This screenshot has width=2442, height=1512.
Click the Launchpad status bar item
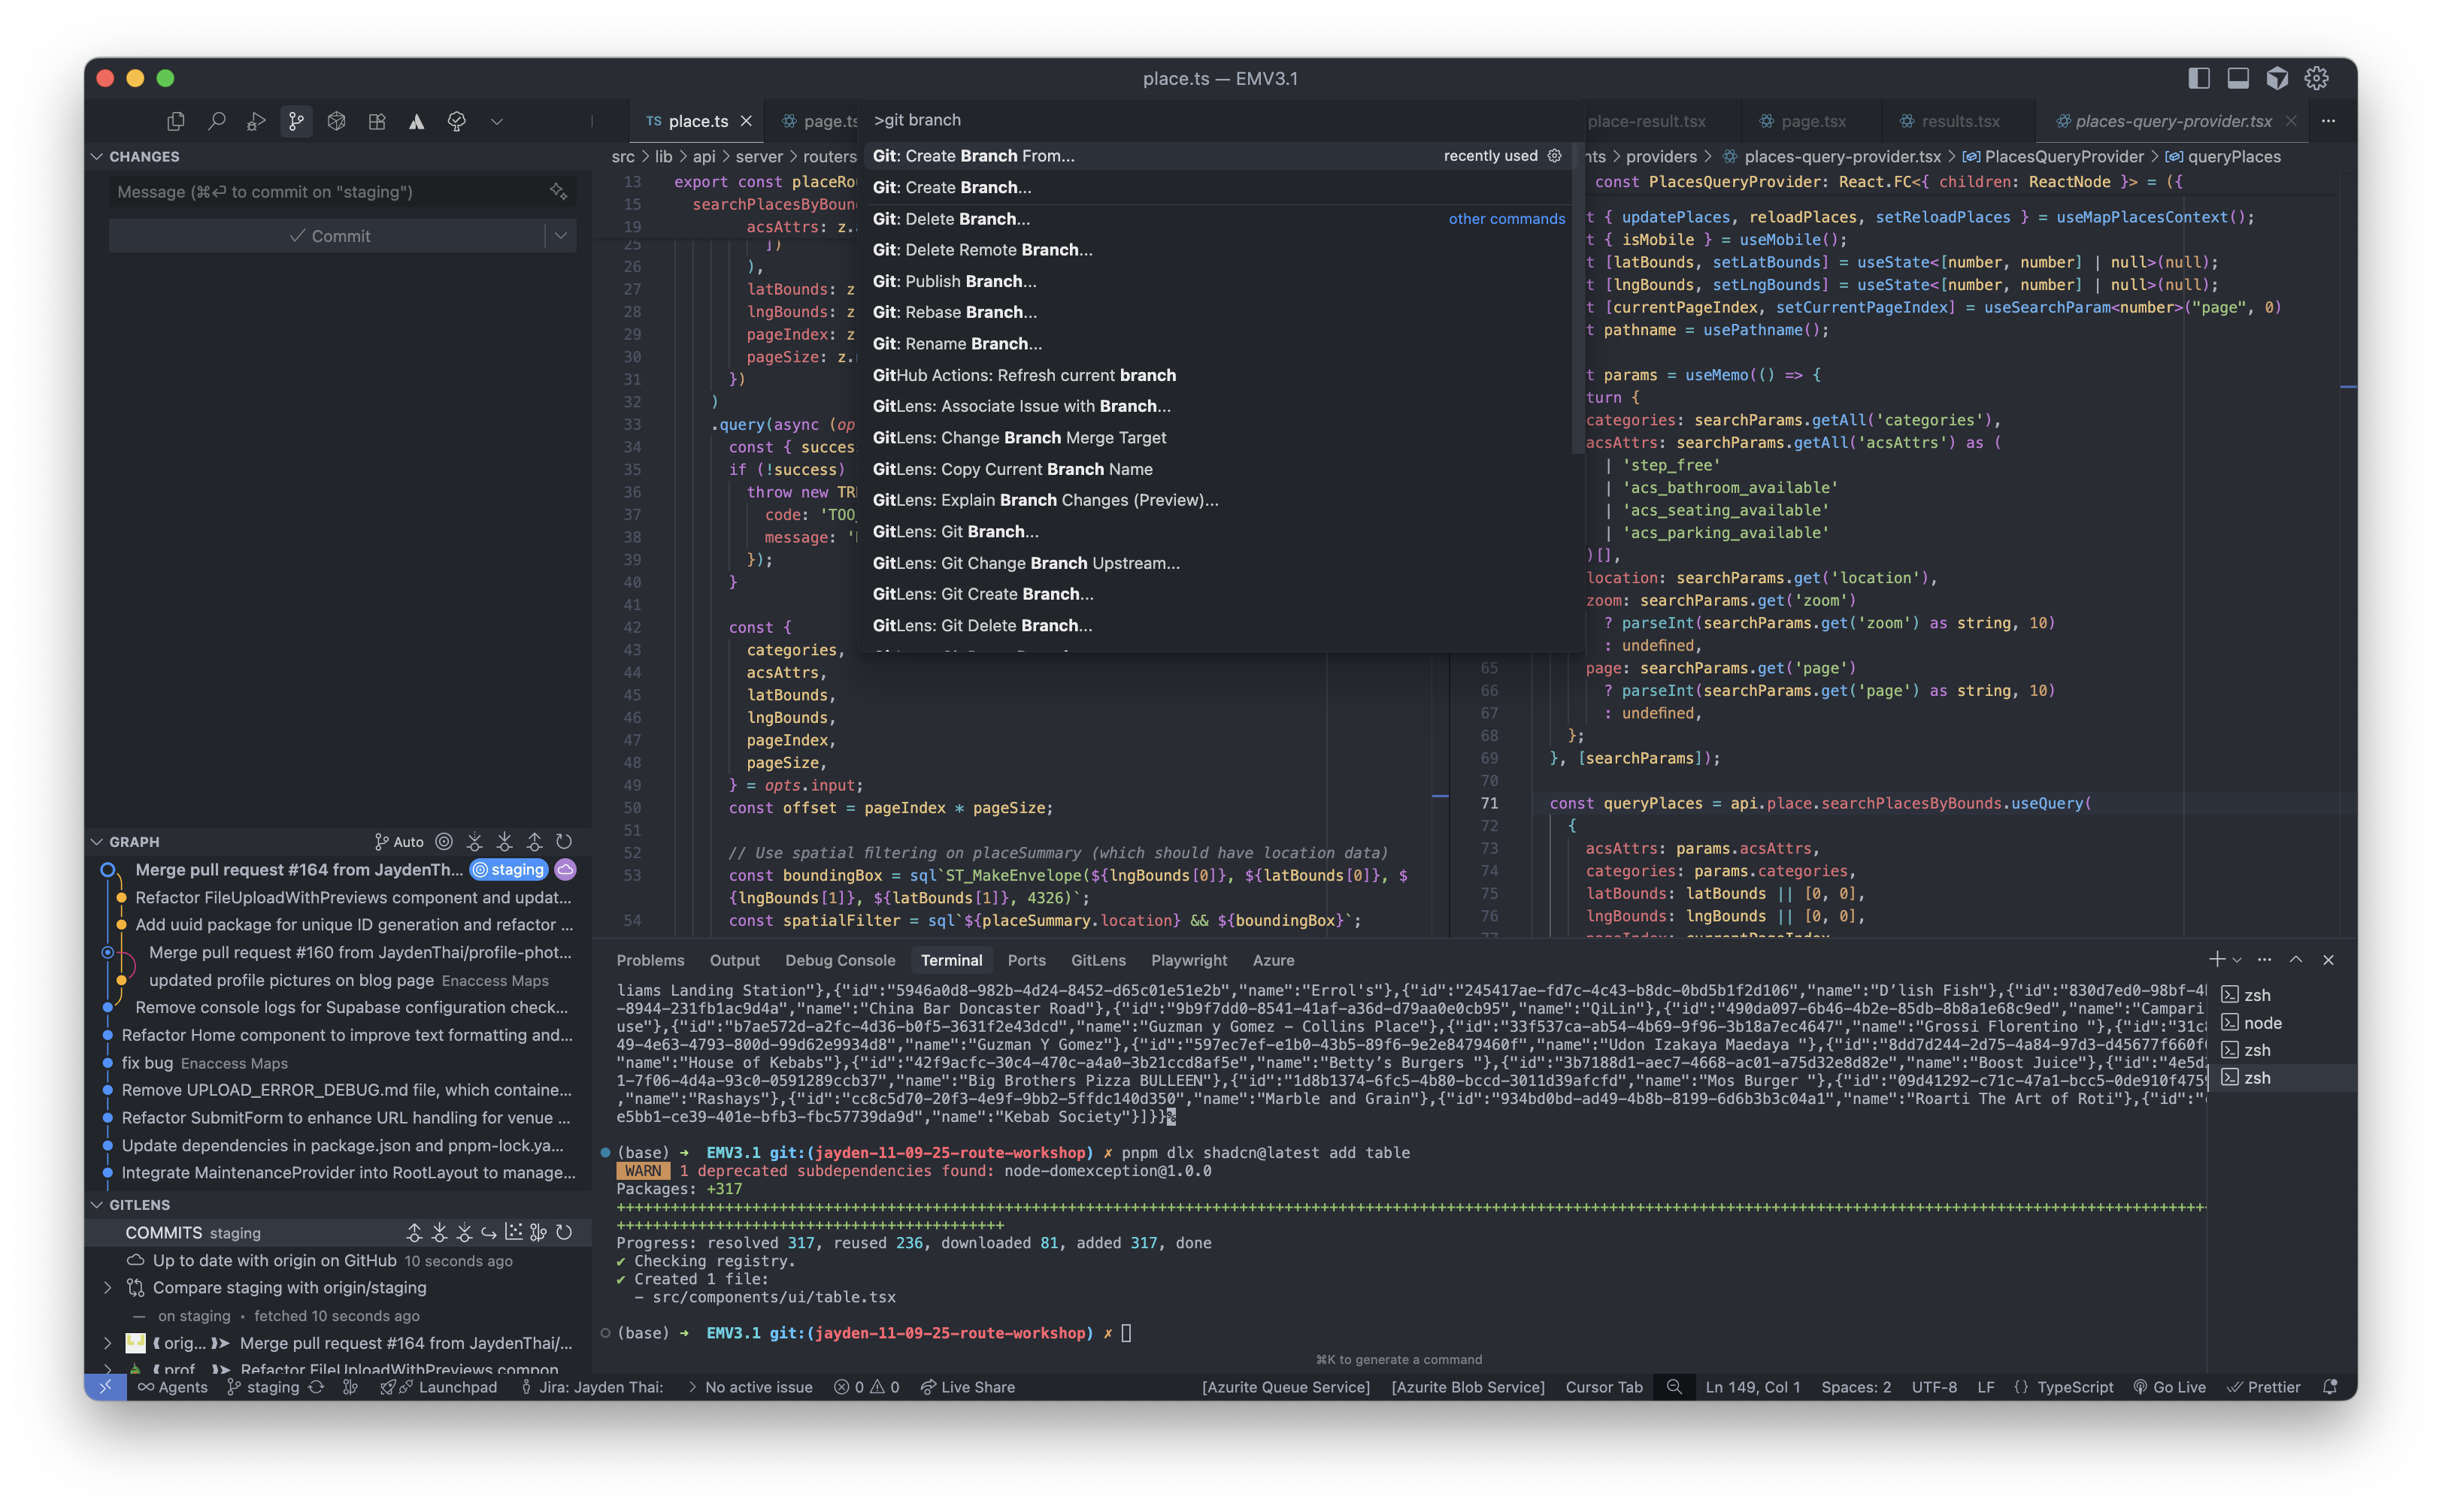coord(438,1387)
